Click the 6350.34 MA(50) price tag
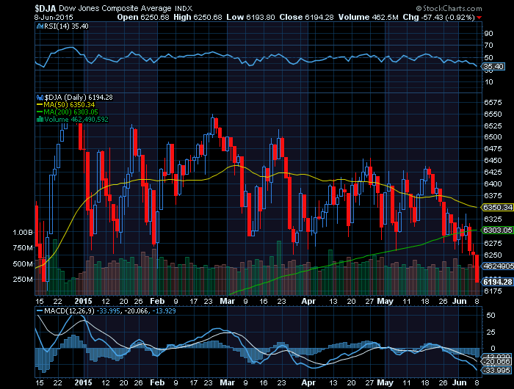The width and height of the screenshot is (514, 389). (x=498, y=208)
